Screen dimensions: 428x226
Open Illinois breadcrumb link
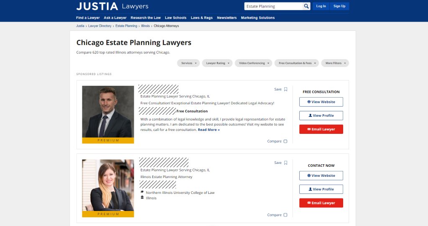point(145,26)
